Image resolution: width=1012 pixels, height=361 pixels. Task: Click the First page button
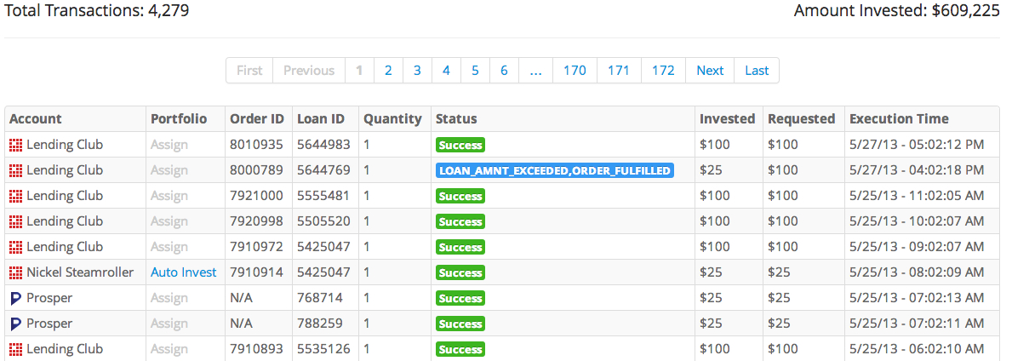click(249, 71)
